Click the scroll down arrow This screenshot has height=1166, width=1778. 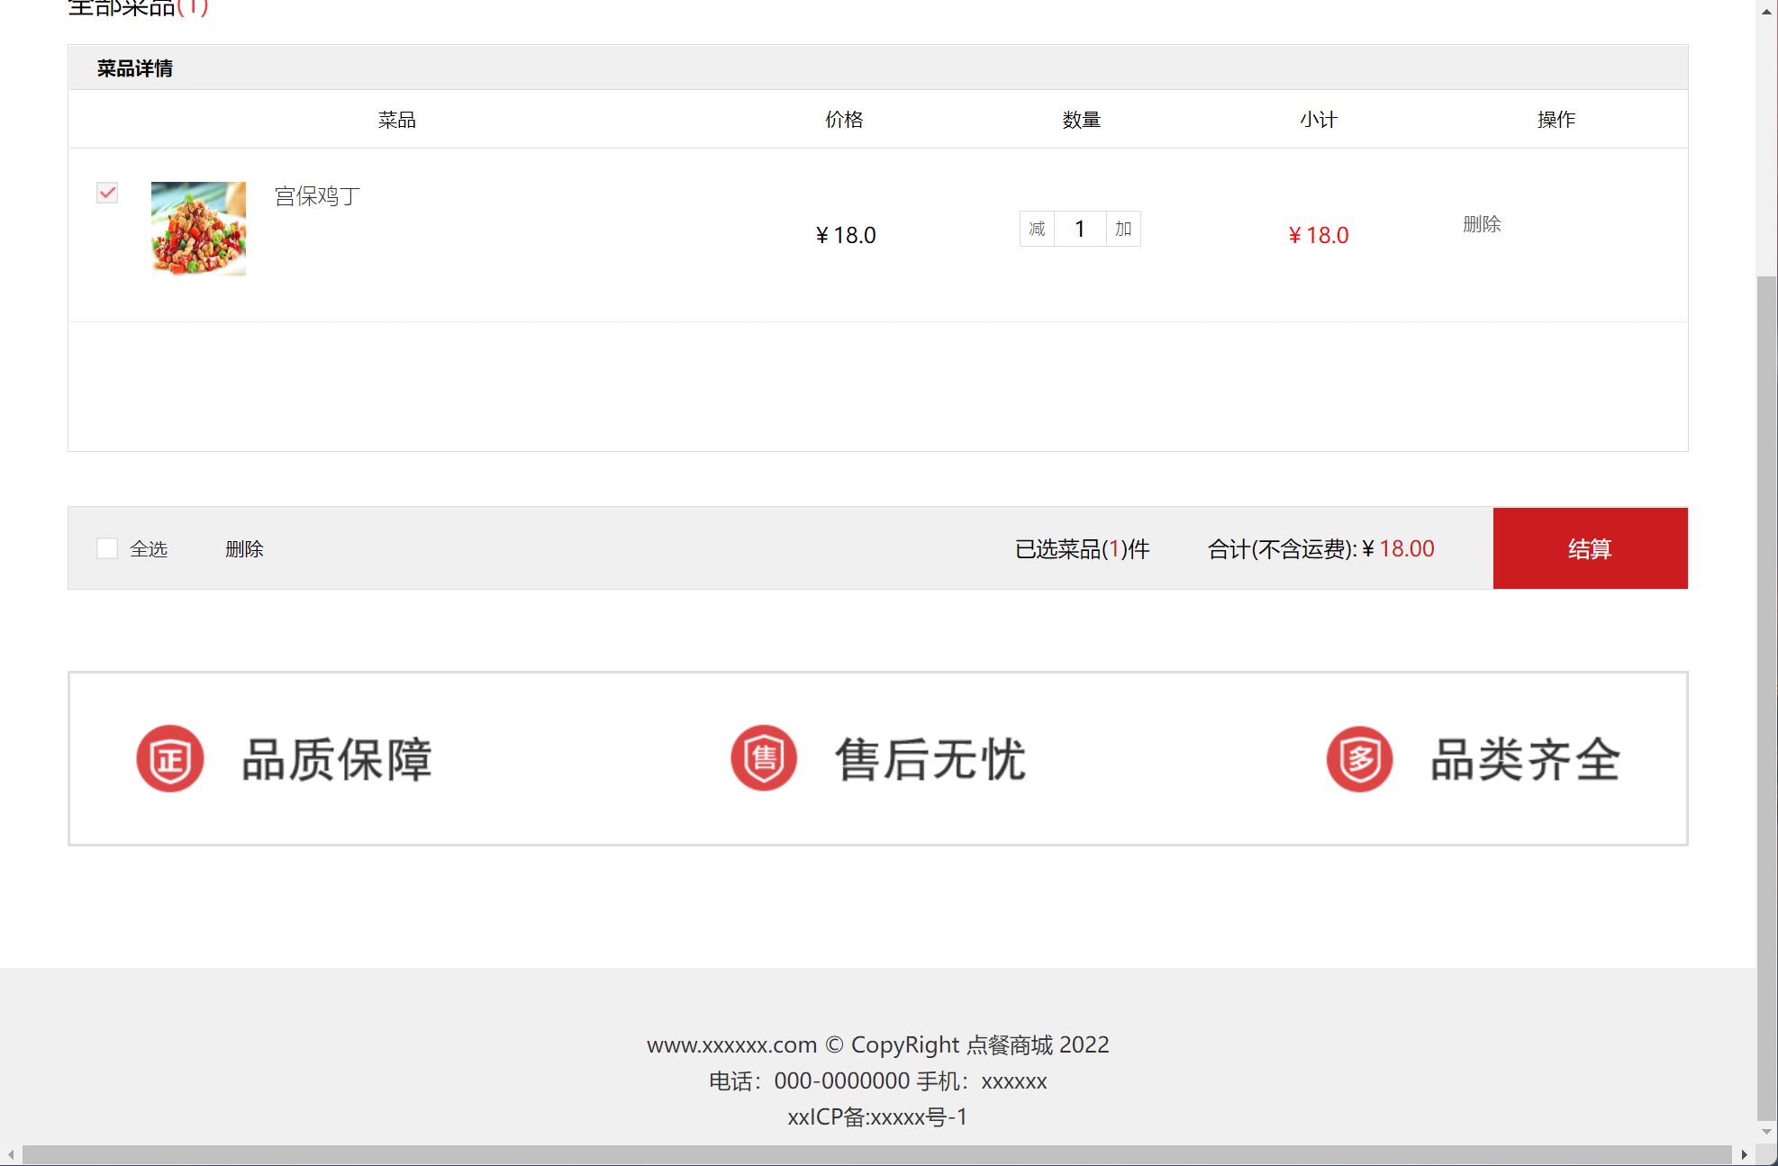tap(1766, 1132)
